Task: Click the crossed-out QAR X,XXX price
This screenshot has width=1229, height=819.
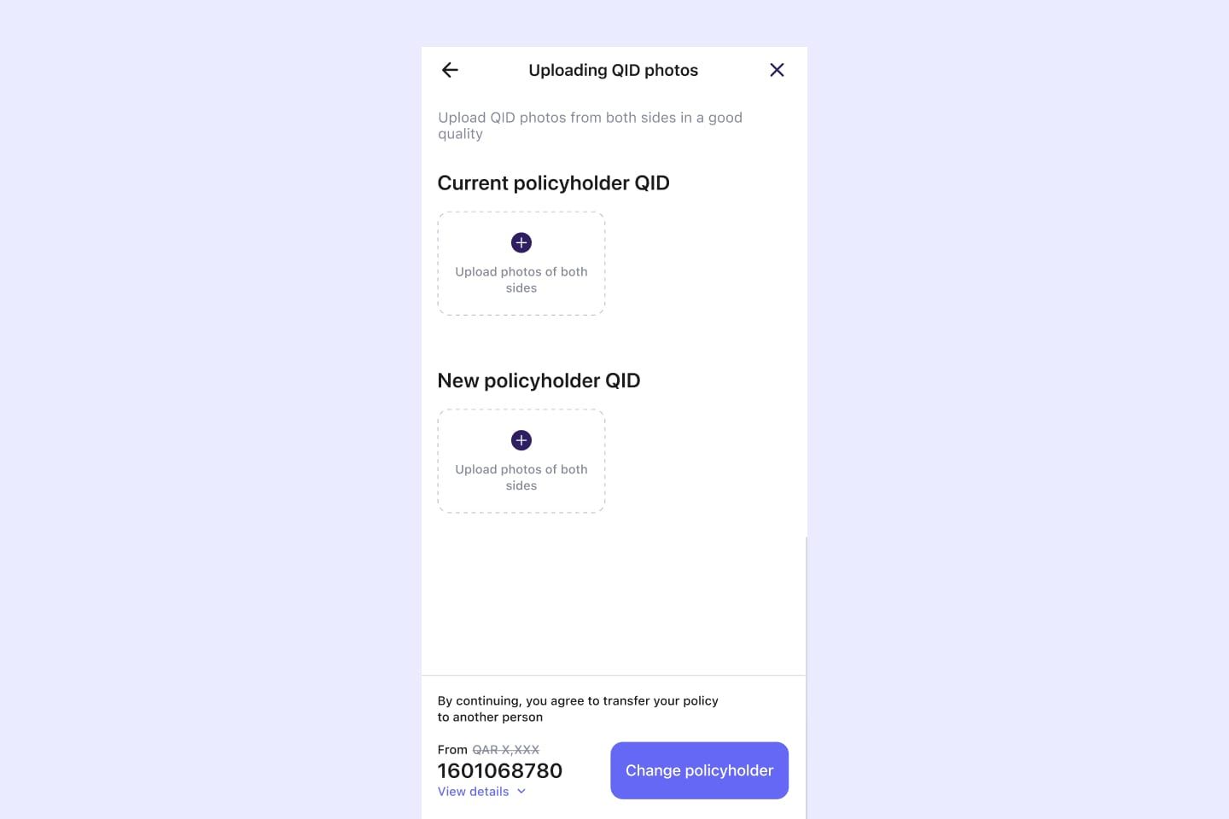Action: [506, 750]
